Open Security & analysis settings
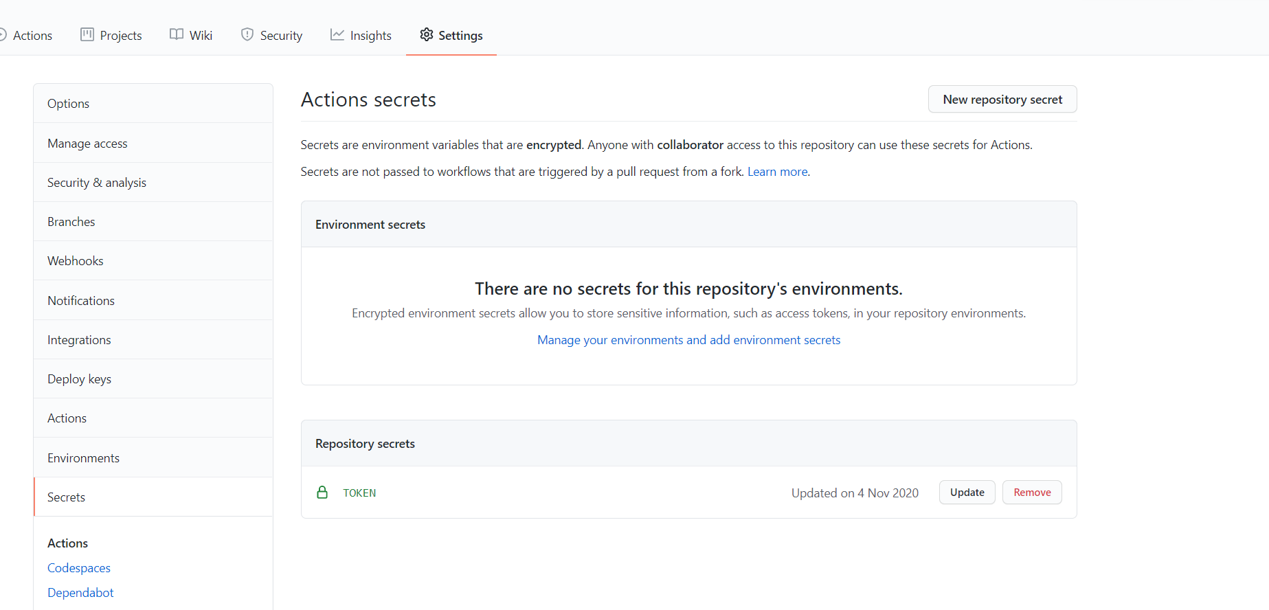 [97, 183]
